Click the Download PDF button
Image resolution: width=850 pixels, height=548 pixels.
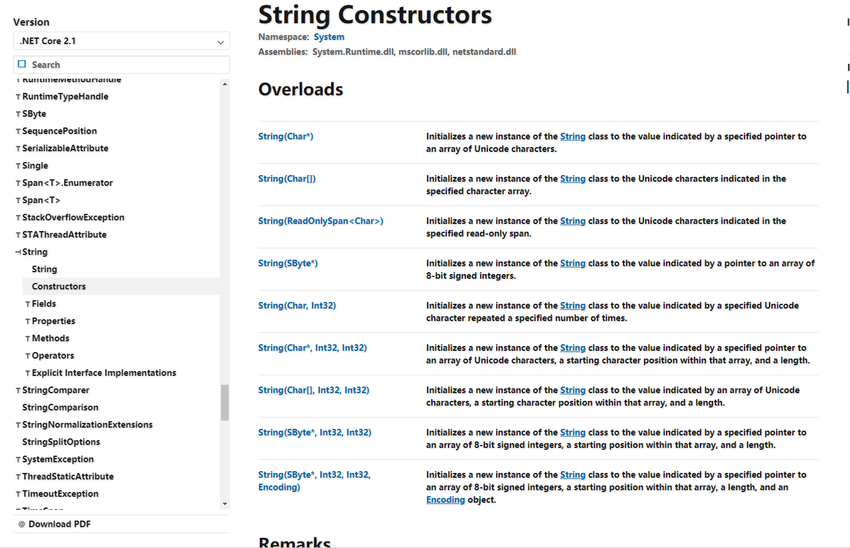point(60,524)
